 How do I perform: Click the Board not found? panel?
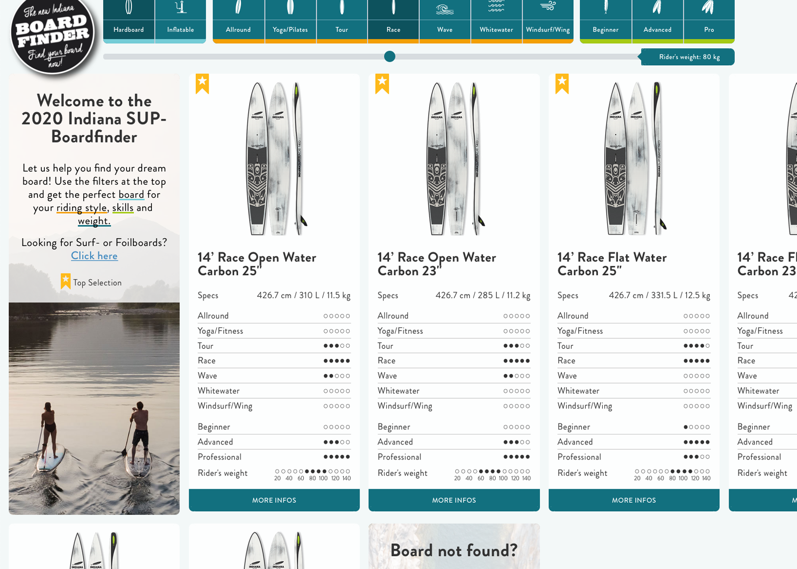(454, 546)
